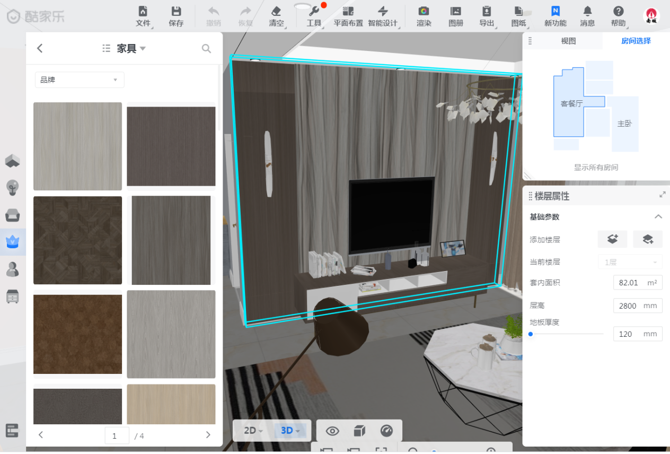This screenshot has width=670, height=454.
Task: Click the add floor above icon
Action: pos(612,239)
